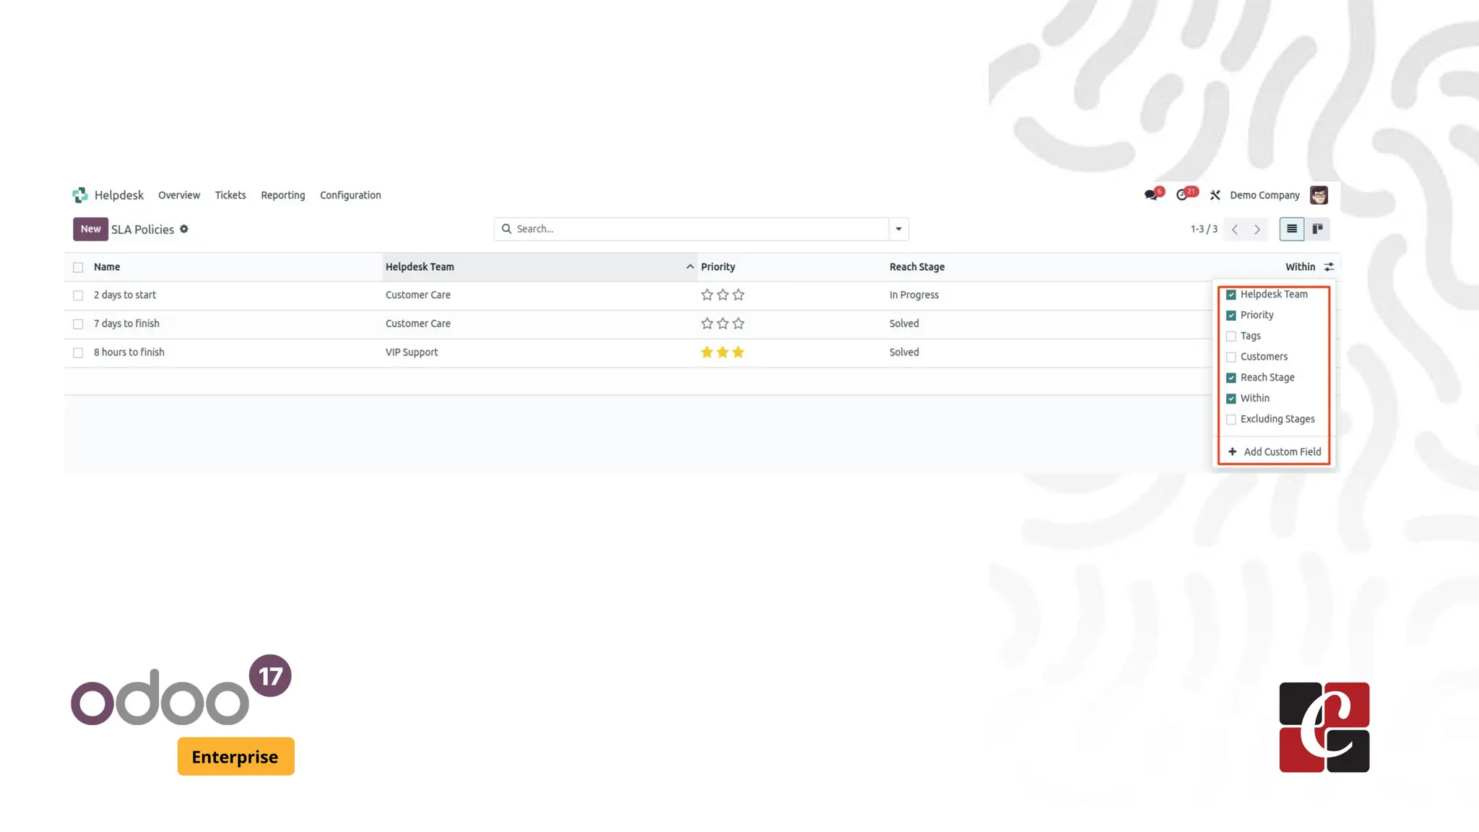The image size is (1479, 832).
Task: Uncheck the Priority column option
Action: click(x=1231, y=315)
